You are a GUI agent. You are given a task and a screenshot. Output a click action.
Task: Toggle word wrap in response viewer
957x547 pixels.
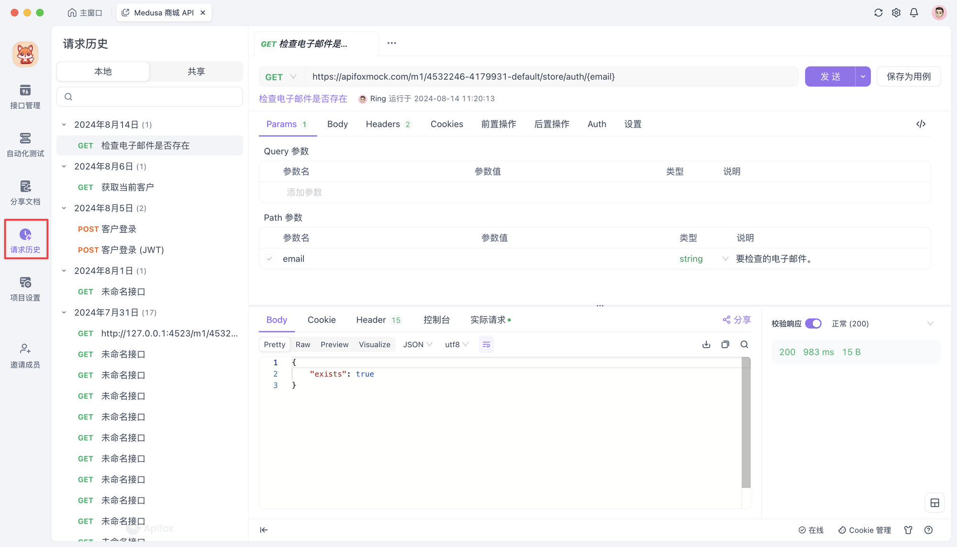[486, 345]
